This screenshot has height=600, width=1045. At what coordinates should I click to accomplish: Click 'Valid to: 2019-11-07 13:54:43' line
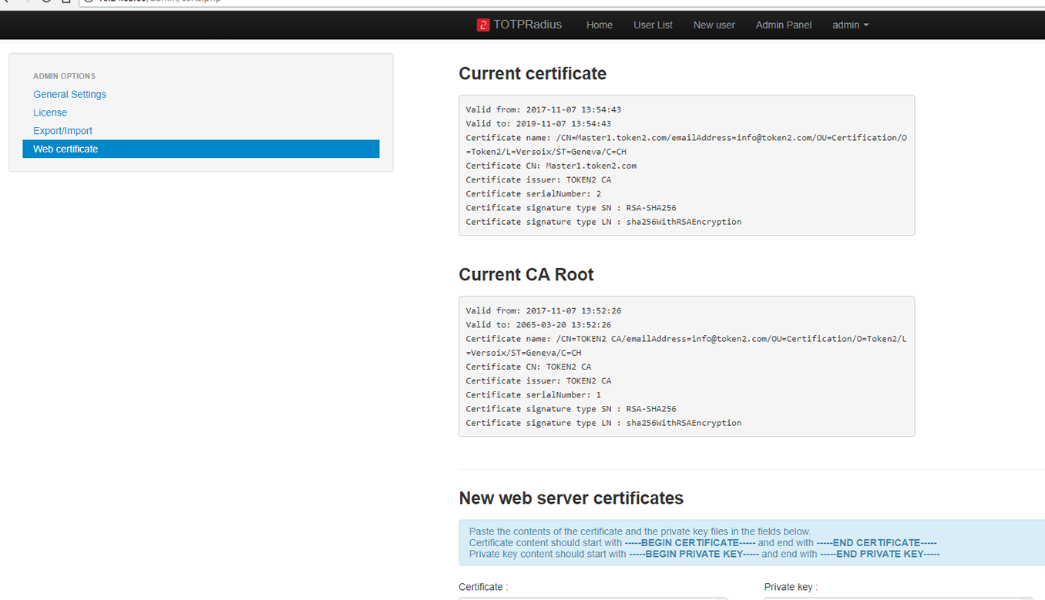pyautogui.click(x=539, y=123)
